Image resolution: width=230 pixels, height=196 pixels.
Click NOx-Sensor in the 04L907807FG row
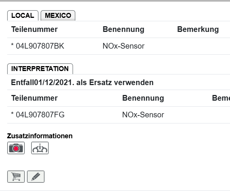tap(143, 115)
